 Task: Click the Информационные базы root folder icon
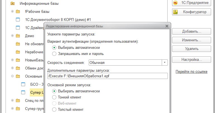click(13, 4)
